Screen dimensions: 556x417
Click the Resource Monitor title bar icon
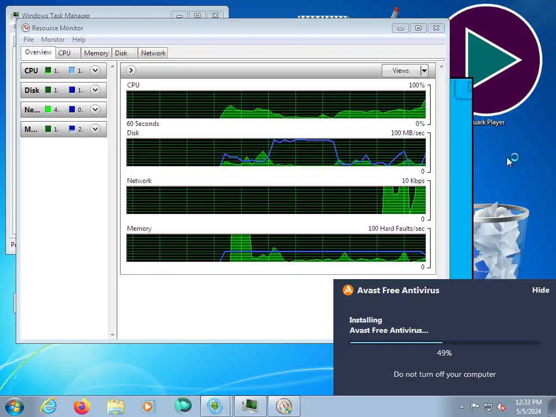(25, 28)
